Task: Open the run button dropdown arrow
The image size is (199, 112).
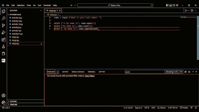Action: click(x=188, y=11)
